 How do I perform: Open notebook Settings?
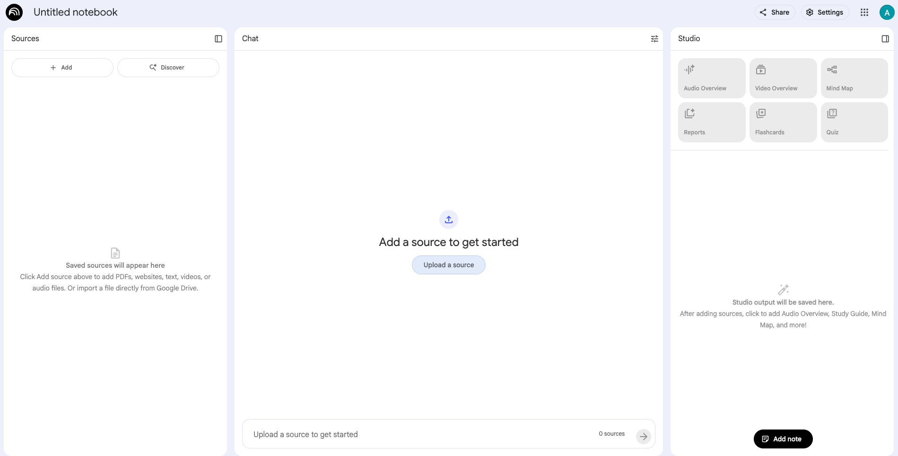825,12
